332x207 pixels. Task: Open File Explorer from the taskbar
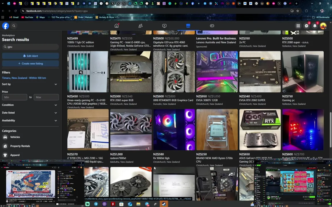click(x=138, y=204)
